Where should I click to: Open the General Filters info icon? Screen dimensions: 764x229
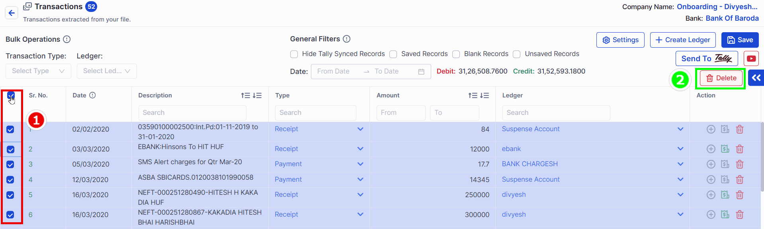347,39
